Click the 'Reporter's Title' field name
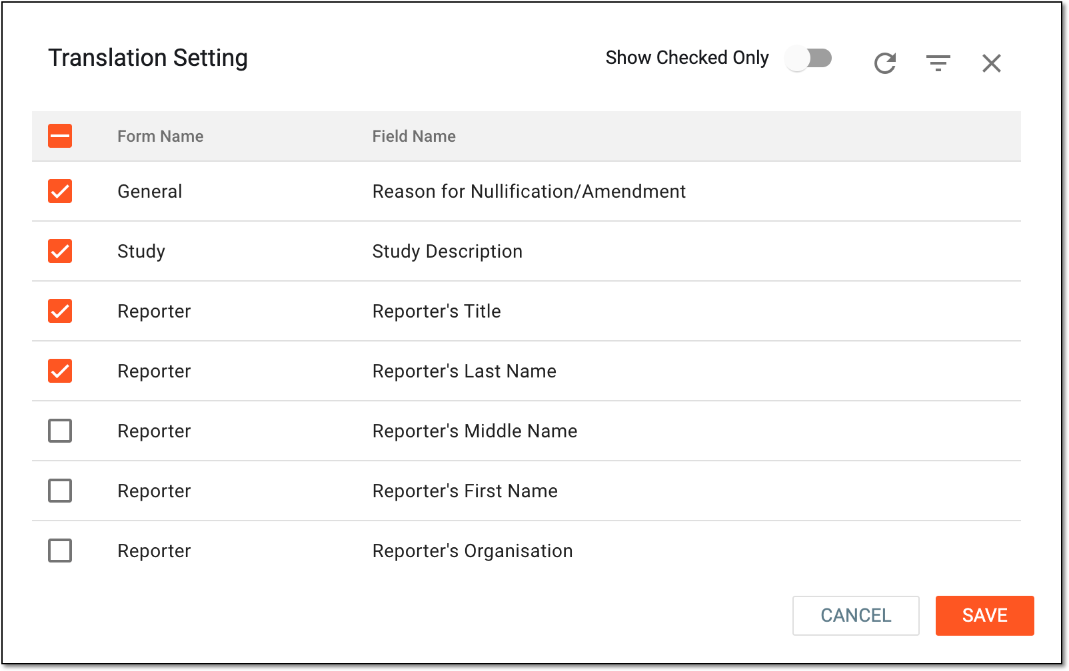This screenshot has width=1069, height=671. [437, 312]
